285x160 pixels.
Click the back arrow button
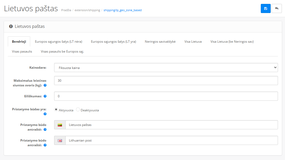276,9
